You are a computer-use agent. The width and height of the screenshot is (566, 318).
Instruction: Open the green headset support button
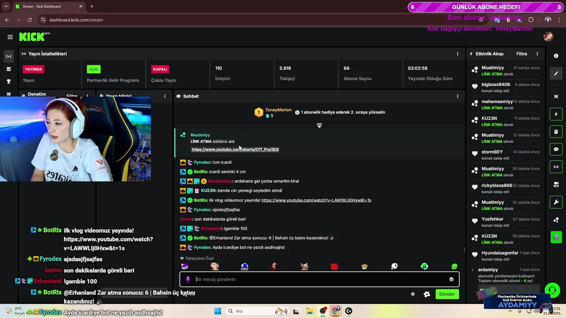click(x=552, y=290)
